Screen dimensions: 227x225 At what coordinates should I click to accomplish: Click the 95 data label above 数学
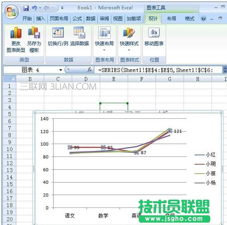(110, 148)
